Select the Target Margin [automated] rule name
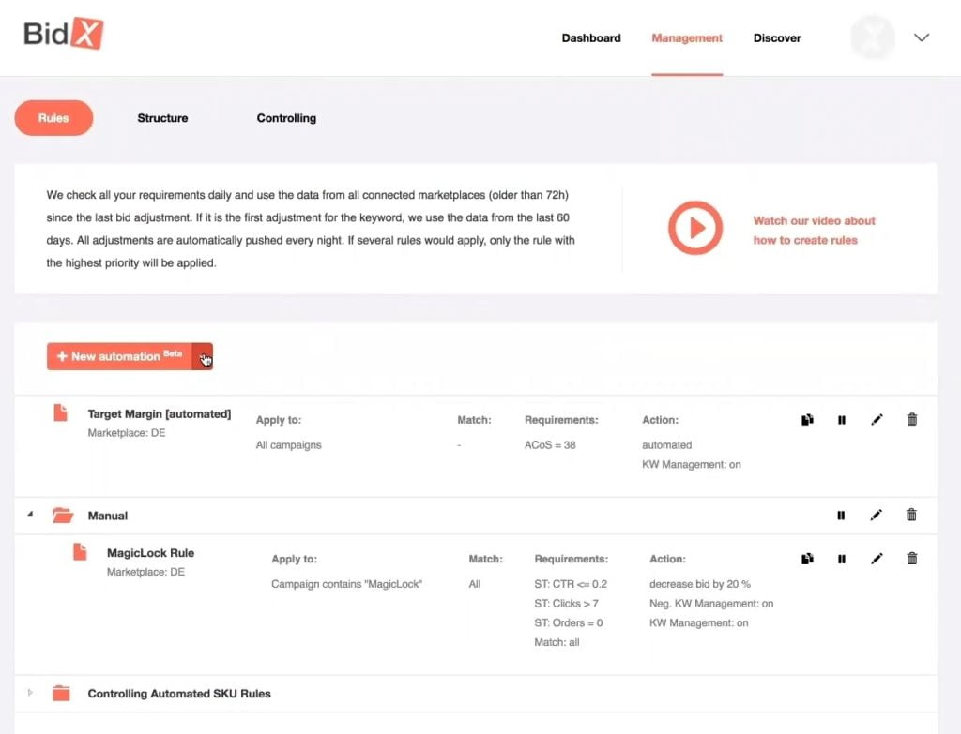 coord(160,413)
